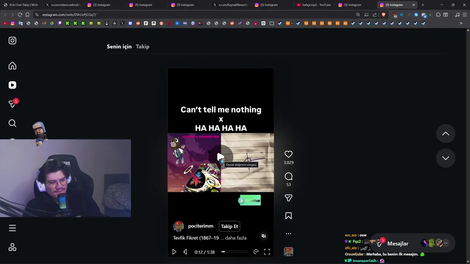Screen dimensions: 470x264
Task: Save the reel with bookmark icon
Action: pos(289,216)
